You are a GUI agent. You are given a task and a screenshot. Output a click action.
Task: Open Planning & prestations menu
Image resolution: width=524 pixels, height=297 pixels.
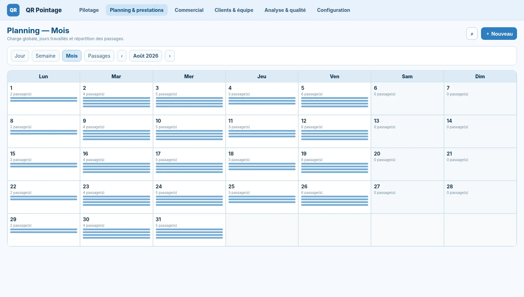(137, 10)
